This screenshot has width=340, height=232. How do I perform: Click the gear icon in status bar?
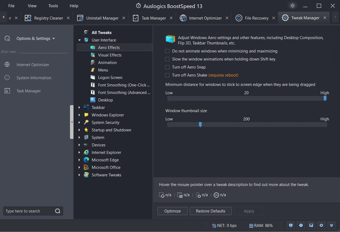click(321, 225)
